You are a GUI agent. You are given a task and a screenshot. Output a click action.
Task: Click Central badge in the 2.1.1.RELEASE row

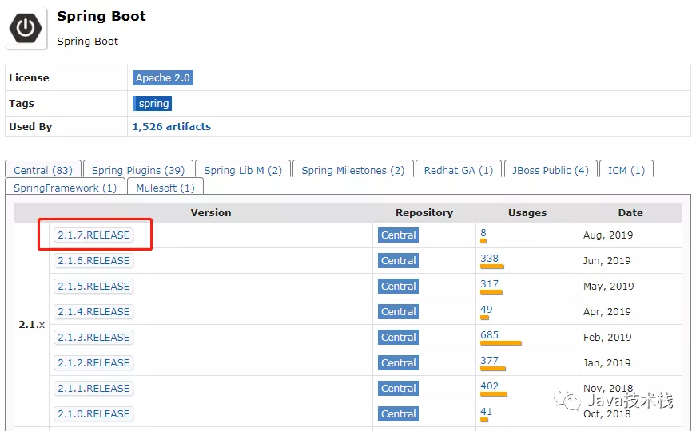[x=398, y=389]
